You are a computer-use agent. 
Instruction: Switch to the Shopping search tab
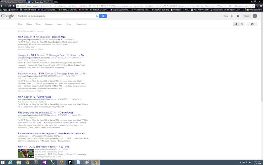pyautogui.click(x=49, y=24)
